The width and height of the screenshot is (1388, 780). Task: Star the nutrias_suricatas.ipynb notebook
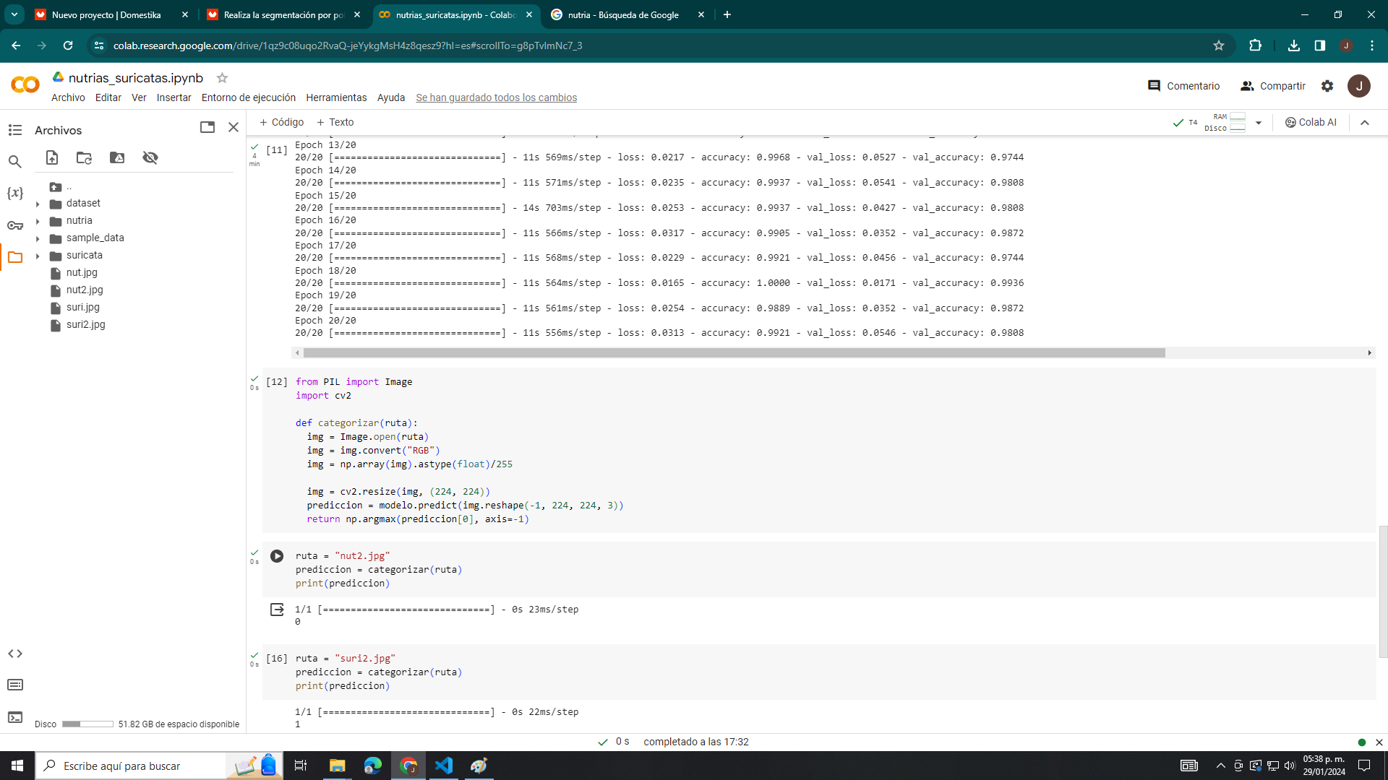222,78
